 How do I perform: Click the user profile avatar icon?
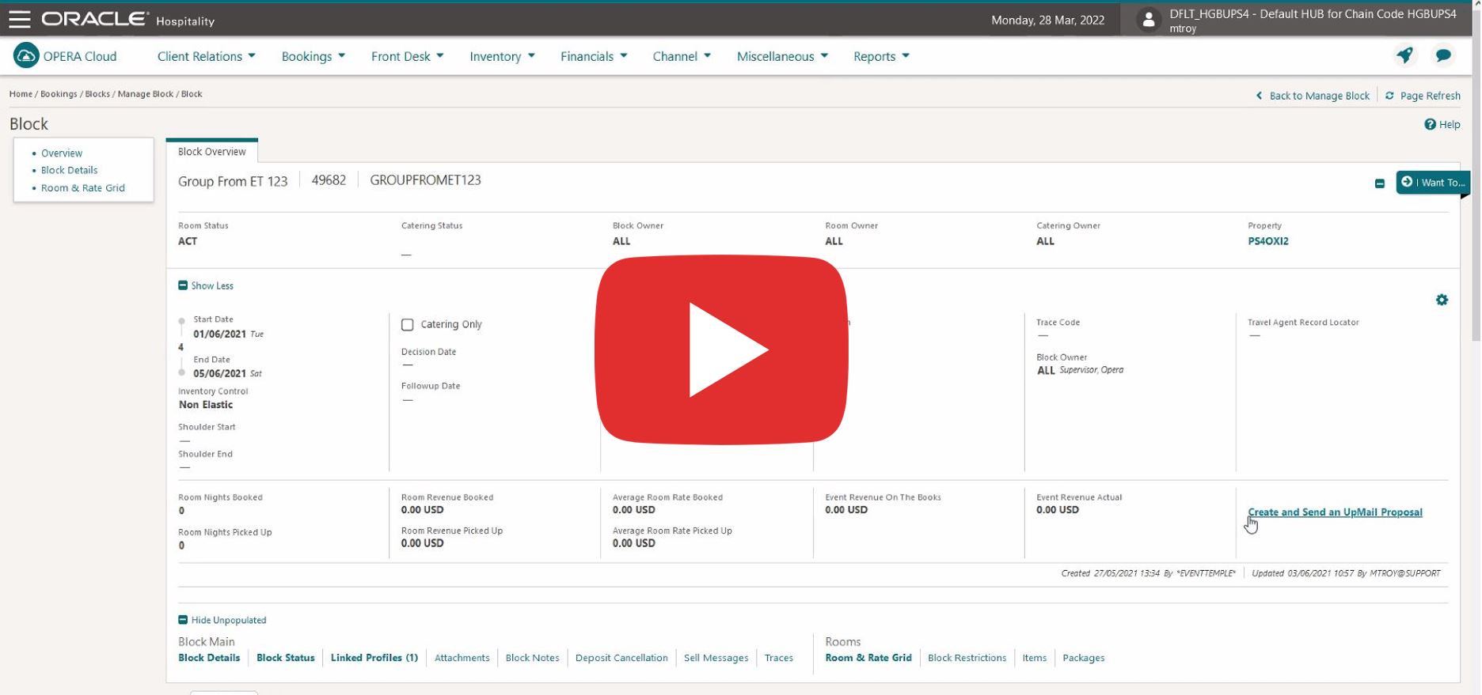tap(1147, 21)
